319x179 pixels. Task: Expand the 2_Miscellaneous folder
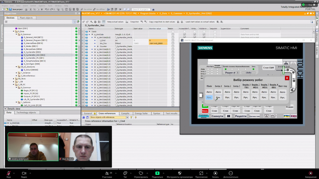click(x=16, y=76)
